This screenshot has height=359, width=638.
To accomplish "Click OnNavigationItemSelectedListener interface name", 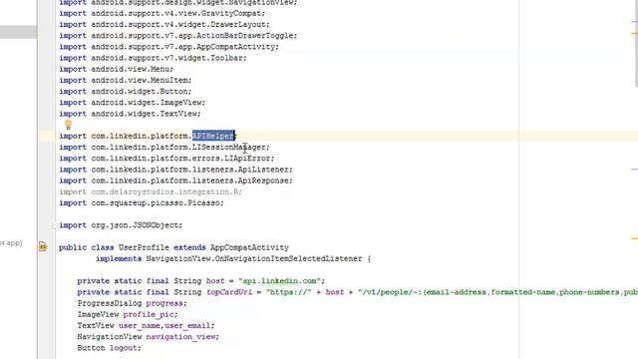I will point(288,259).
